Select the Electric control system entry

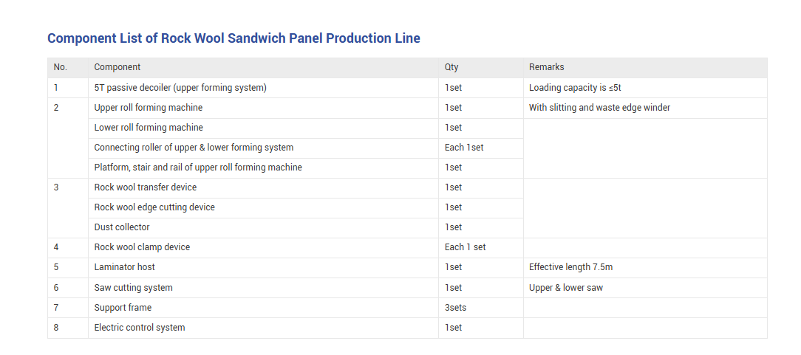pos(140,328)
